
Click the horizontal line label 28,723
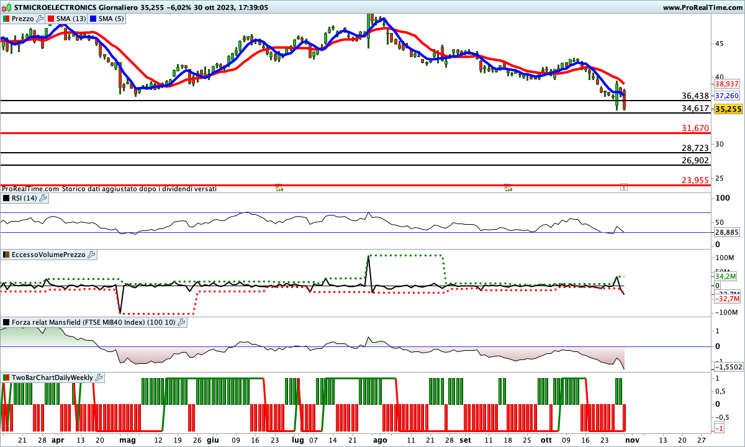[695, 148]
